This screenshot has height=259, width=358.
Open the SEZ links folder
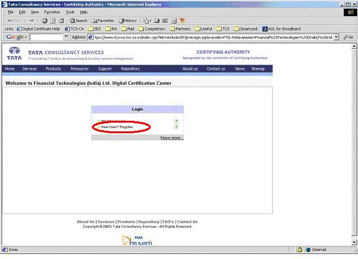[95, 29]
